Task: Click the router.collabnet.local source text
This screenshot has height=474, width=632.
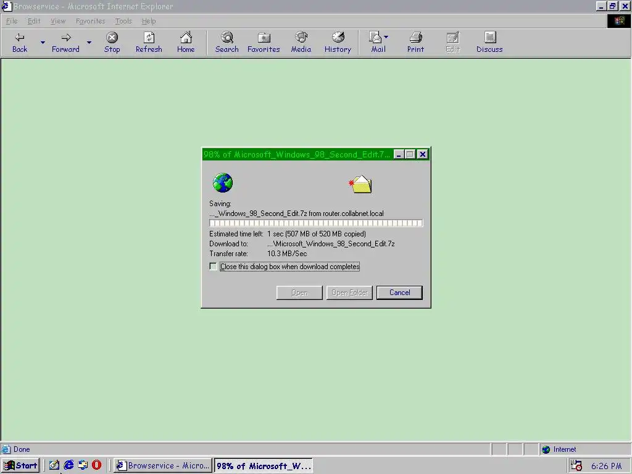Action: (353, 214)
